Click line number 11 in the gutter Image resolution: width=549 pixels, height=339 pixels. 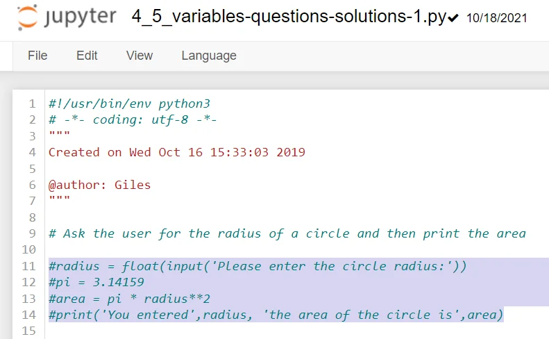point(28,266)
